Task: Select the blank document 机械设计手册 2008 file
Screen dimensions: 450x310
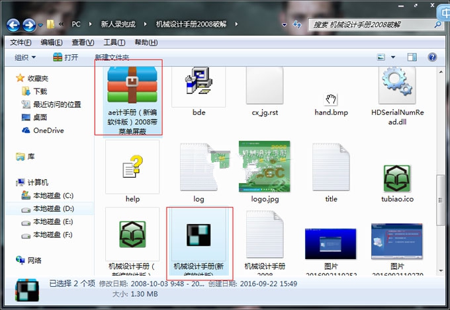Action: (265, 234)
